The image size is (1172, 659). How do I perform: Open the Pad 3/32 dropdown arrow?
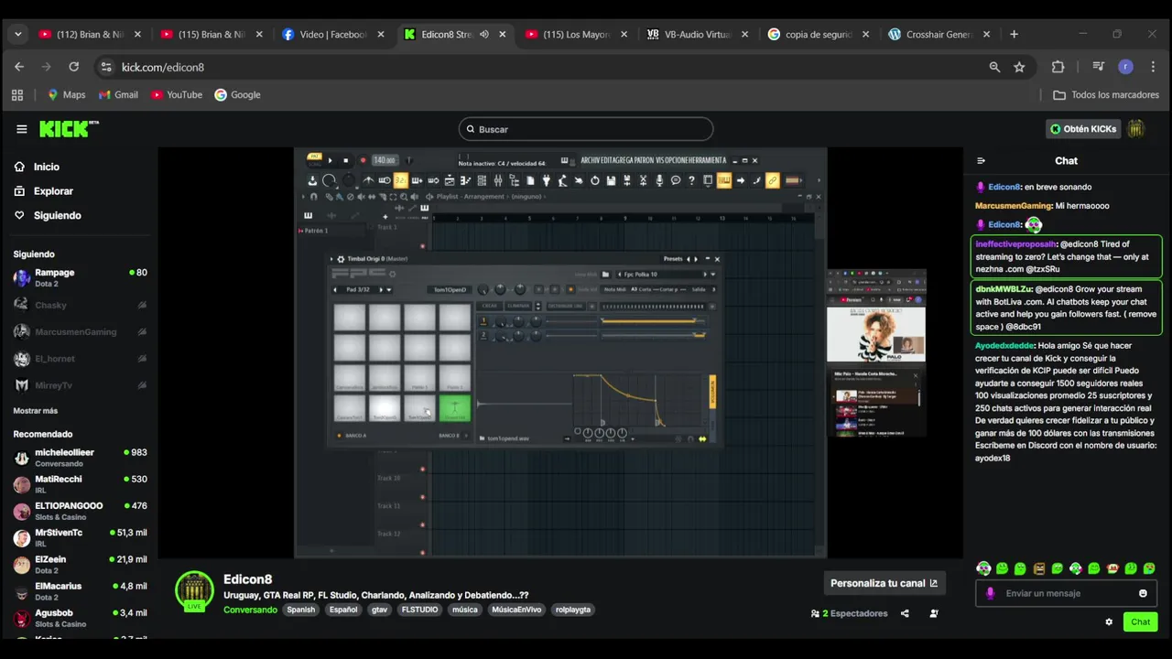coord(389,289)
